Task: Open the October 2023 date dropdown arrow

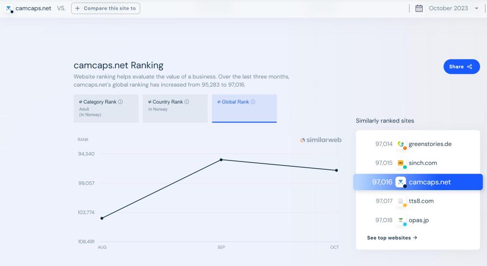Action: (x=476, y=9)
